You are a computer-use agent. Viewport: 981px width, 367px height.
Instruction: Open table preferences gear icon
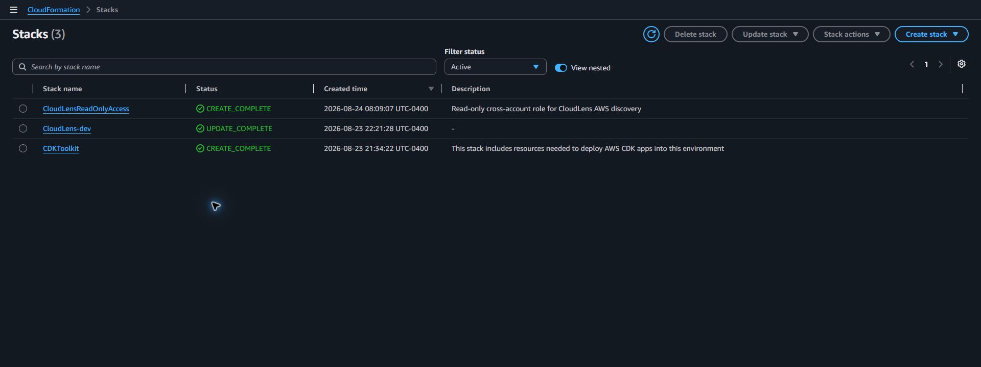pyautogui.click(x=962, y=64)
